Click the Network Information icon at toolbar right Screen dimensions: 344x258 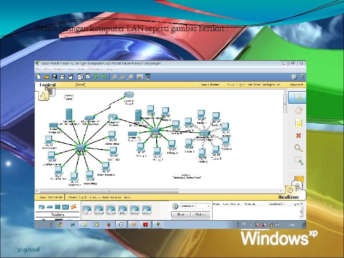294,76
